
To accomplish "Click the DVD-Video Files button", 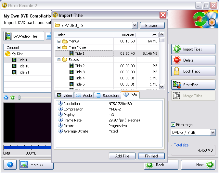I will [24, 36].
